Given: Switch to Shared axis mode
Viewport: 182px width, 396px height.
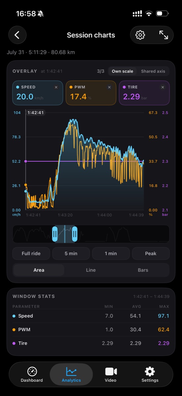Looking at the screenshot, I should point(153,71).
